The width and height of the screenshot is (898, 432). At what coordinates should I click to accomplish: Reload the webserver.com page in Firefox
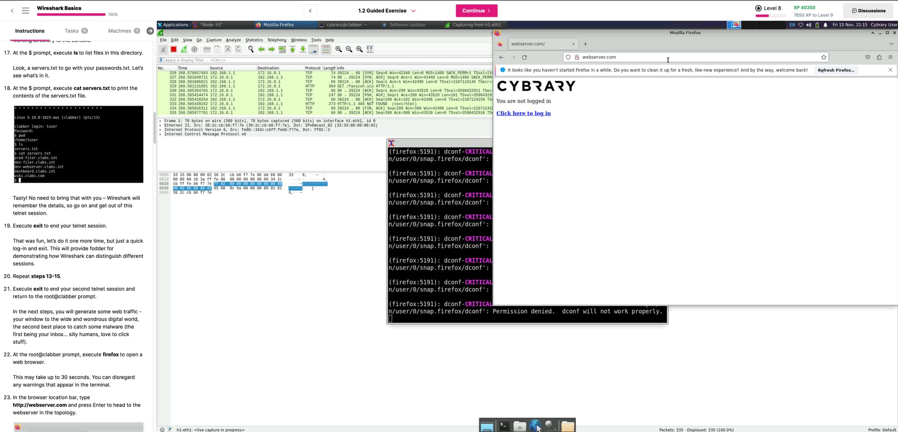(524, 57)
